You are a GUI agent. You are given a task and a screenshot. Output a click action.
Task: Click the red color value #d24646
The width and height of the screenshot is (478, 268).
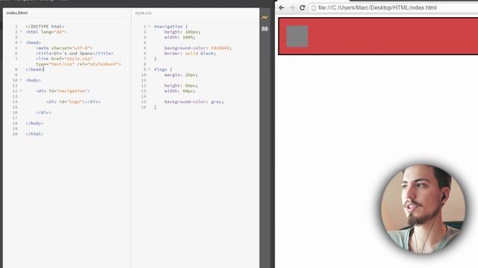pyautogui.click(x=220, y=48)
